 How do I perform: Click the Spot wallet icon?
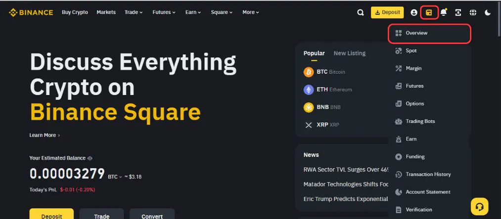click(399, 50)
